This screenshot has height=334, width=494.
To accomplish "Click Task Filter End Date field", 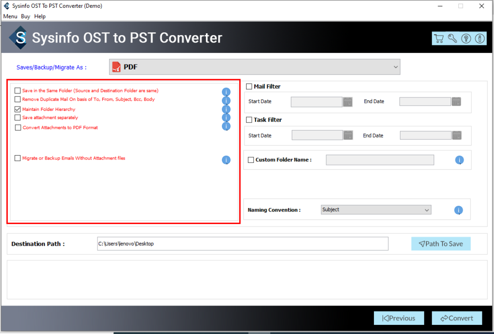I will click(426, 135).
